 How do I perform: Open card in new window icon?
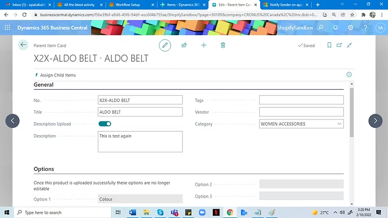pyautogui.click(x=339, y=46)
